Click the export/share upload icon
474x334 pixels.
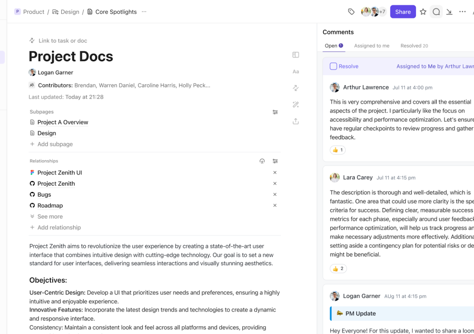coord(296,121)
